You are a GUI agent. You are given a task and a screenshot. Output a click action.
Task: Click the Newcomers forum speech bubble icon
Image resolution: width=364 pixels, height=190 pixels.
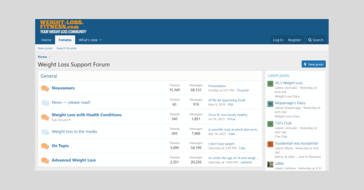click(x=45, y=88)
